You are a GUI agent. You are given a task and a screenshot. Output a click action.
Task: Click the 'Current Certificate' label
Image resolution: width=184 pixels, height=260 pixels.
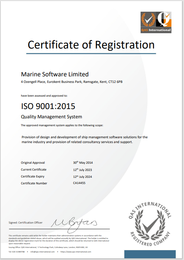click(34, 170)
